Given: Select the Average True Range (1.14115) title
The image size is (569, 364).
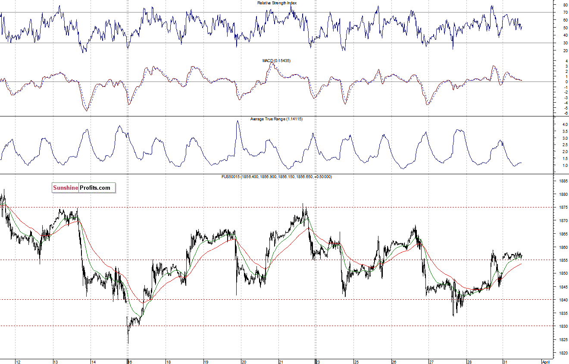Looking at the screenshot, I should tap(276, 119).
